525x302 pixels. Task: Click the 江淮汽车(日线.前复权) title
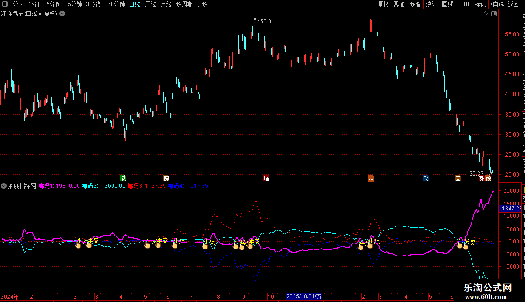pyautogui.click(x=29, y=14)
